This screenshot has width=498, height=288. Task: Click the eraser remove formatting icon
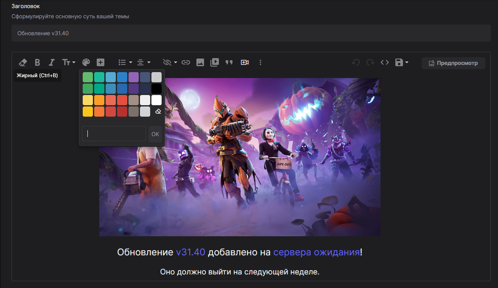[x=23, y=62]
